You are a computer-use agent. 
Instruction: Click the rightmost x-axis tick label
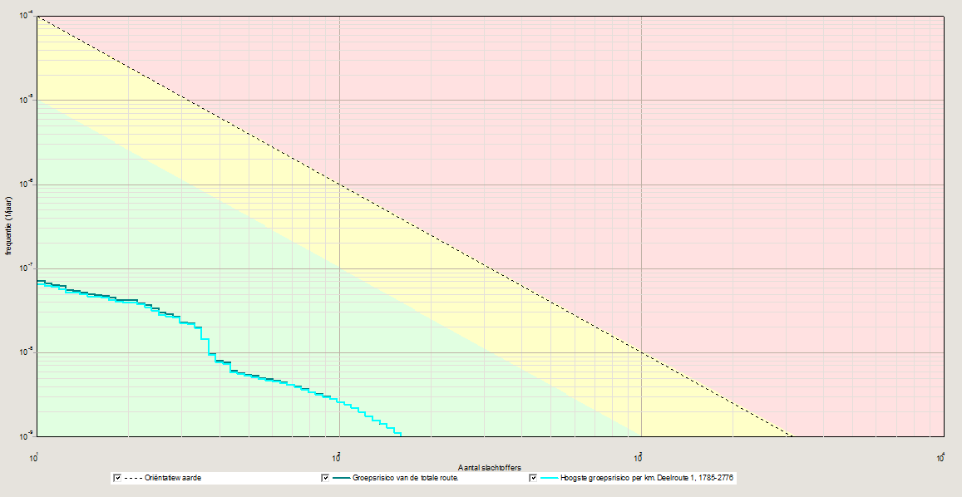point(940,455)
